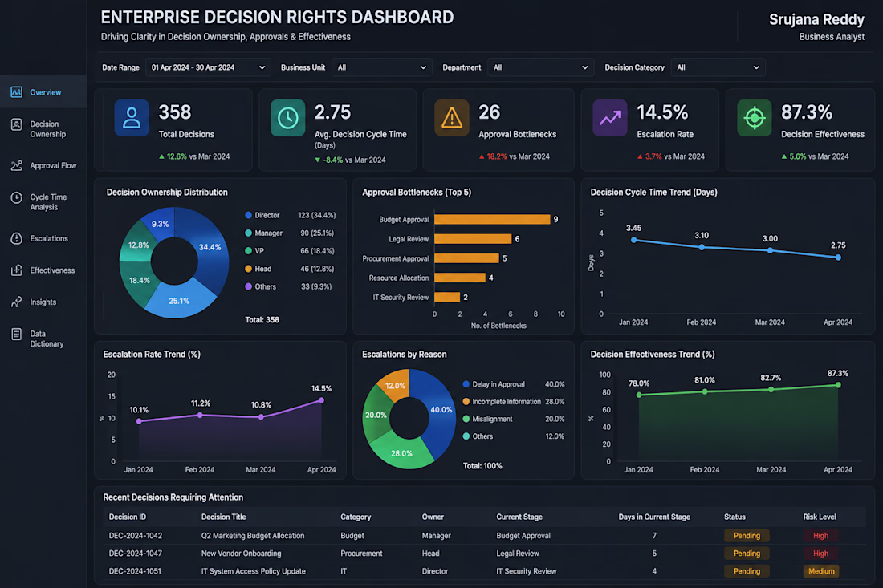This screenshot has height=588, width=883.
Task: Click decision ID DEC-2024-1051
Action: coord(135,571)
